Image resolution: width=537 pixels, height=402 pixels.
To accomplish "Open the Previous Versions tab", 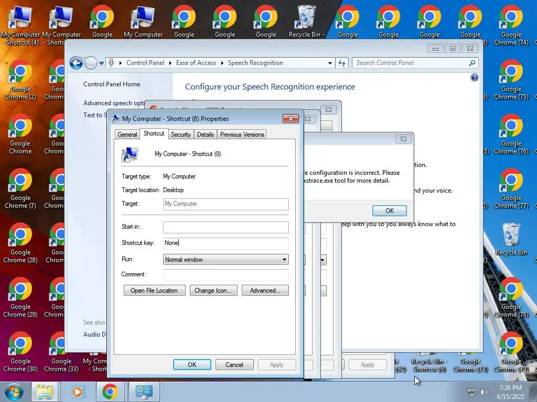I will coord(242,135).
